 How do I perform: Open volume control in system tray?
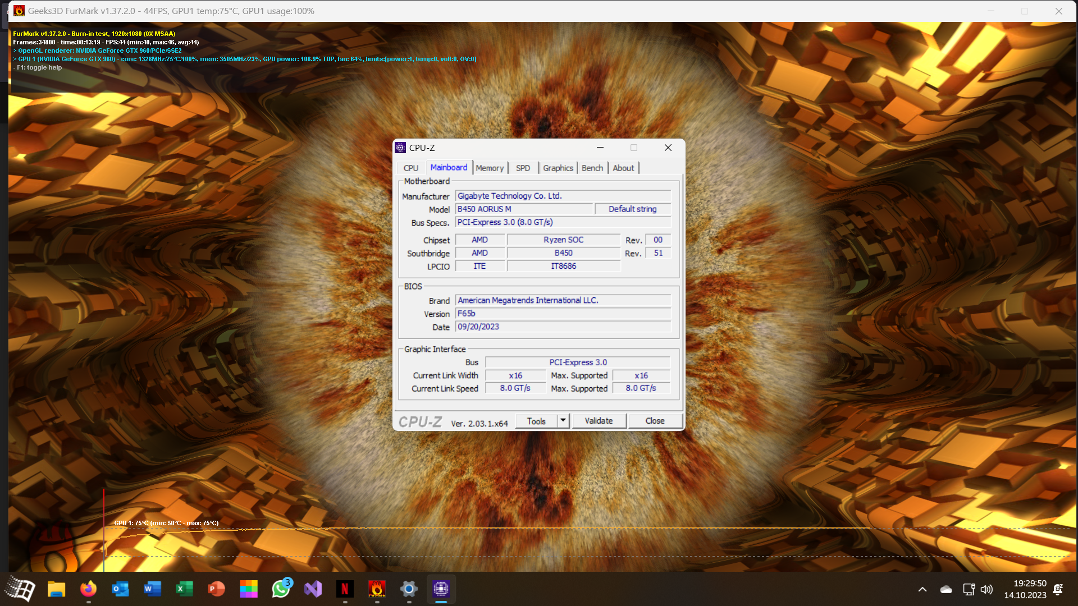(x=986, y=589)
